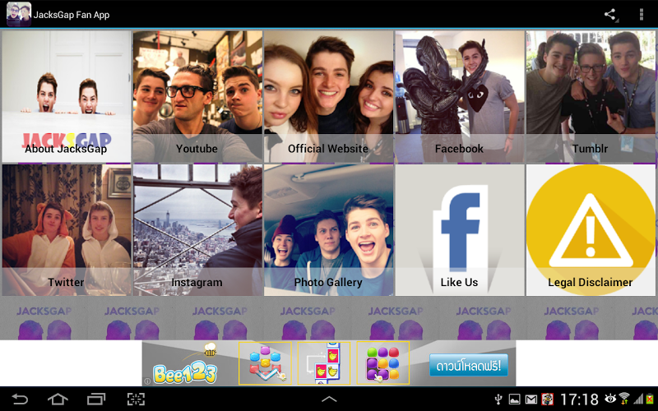This screenshot has width=658, height=411.
Task: Tap the Android Home button
Action: click(58, 399)
